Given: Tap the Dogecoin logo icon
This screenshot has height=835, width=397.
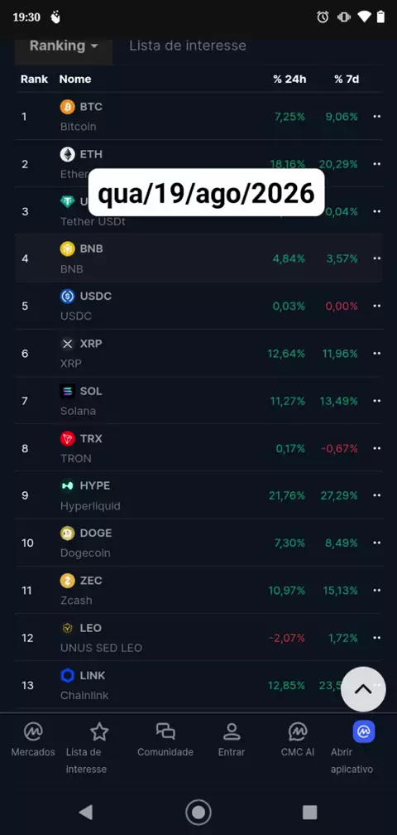Looking at the screenshot, I should [68, 533].
